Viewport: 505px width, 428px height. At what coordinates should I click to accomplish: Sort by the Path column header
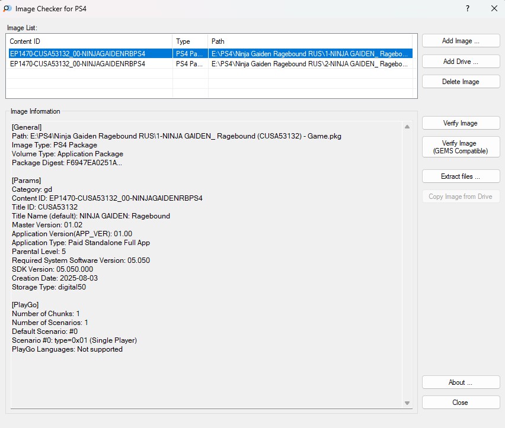[310, 41]
